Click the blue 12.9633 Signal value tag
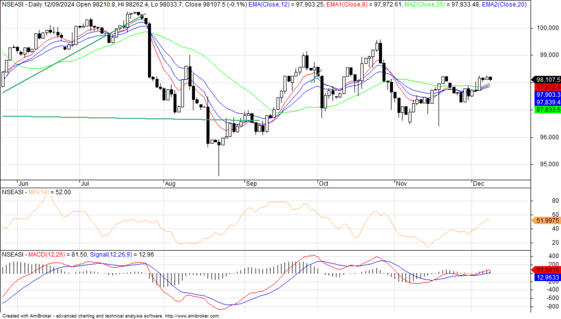Screen dimensions: 561x319 tap(546, 277)
